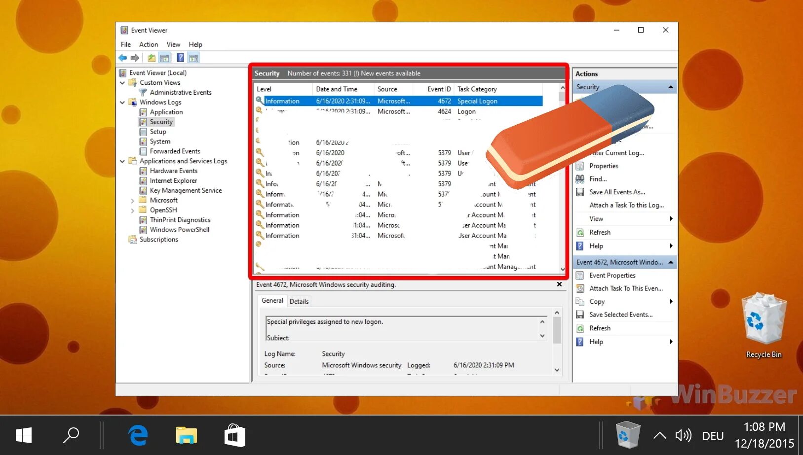
Task: Click the preview pane vertical scrollbar
Action: coord(557,342)
